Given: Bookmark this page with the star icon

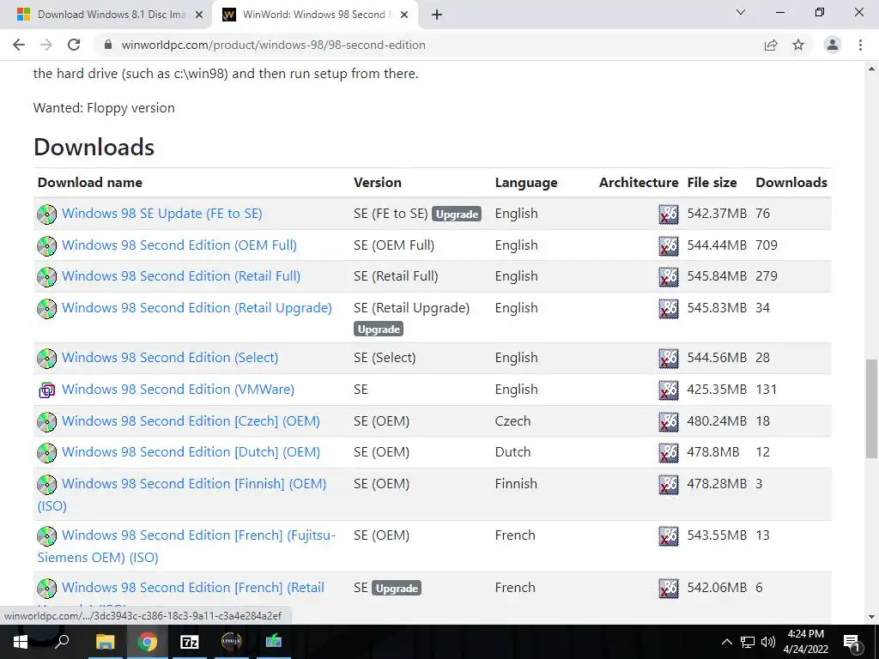Looking at the screenshot, I should [798, 45].
